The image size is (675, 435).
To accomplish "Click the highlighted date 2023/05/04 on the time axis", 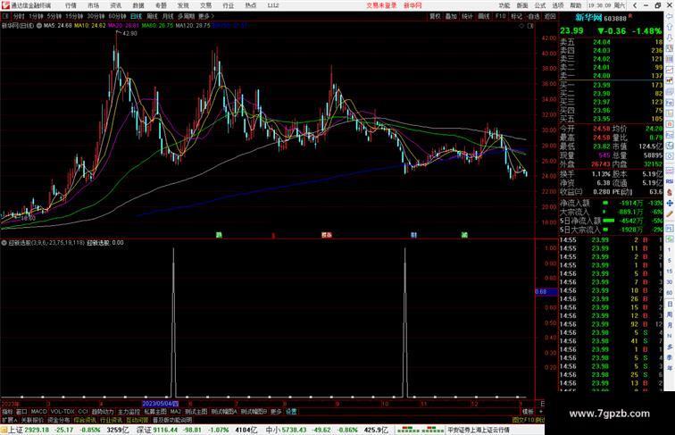I will (x=160, y=404).
